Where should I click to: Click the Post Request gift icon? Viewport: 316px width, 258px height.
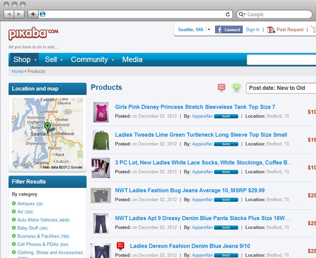[271, 30]
